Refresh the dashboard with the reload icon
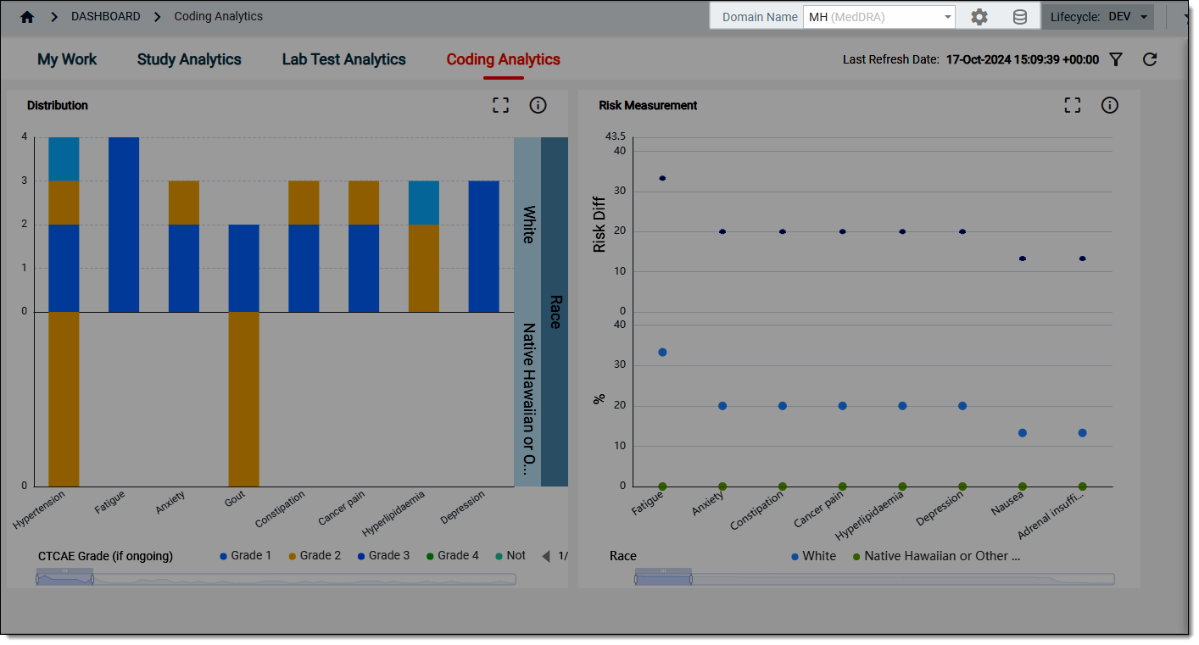Image resolution: width=1199 pixels, height=645 pixels. [x=1150, y=59]
